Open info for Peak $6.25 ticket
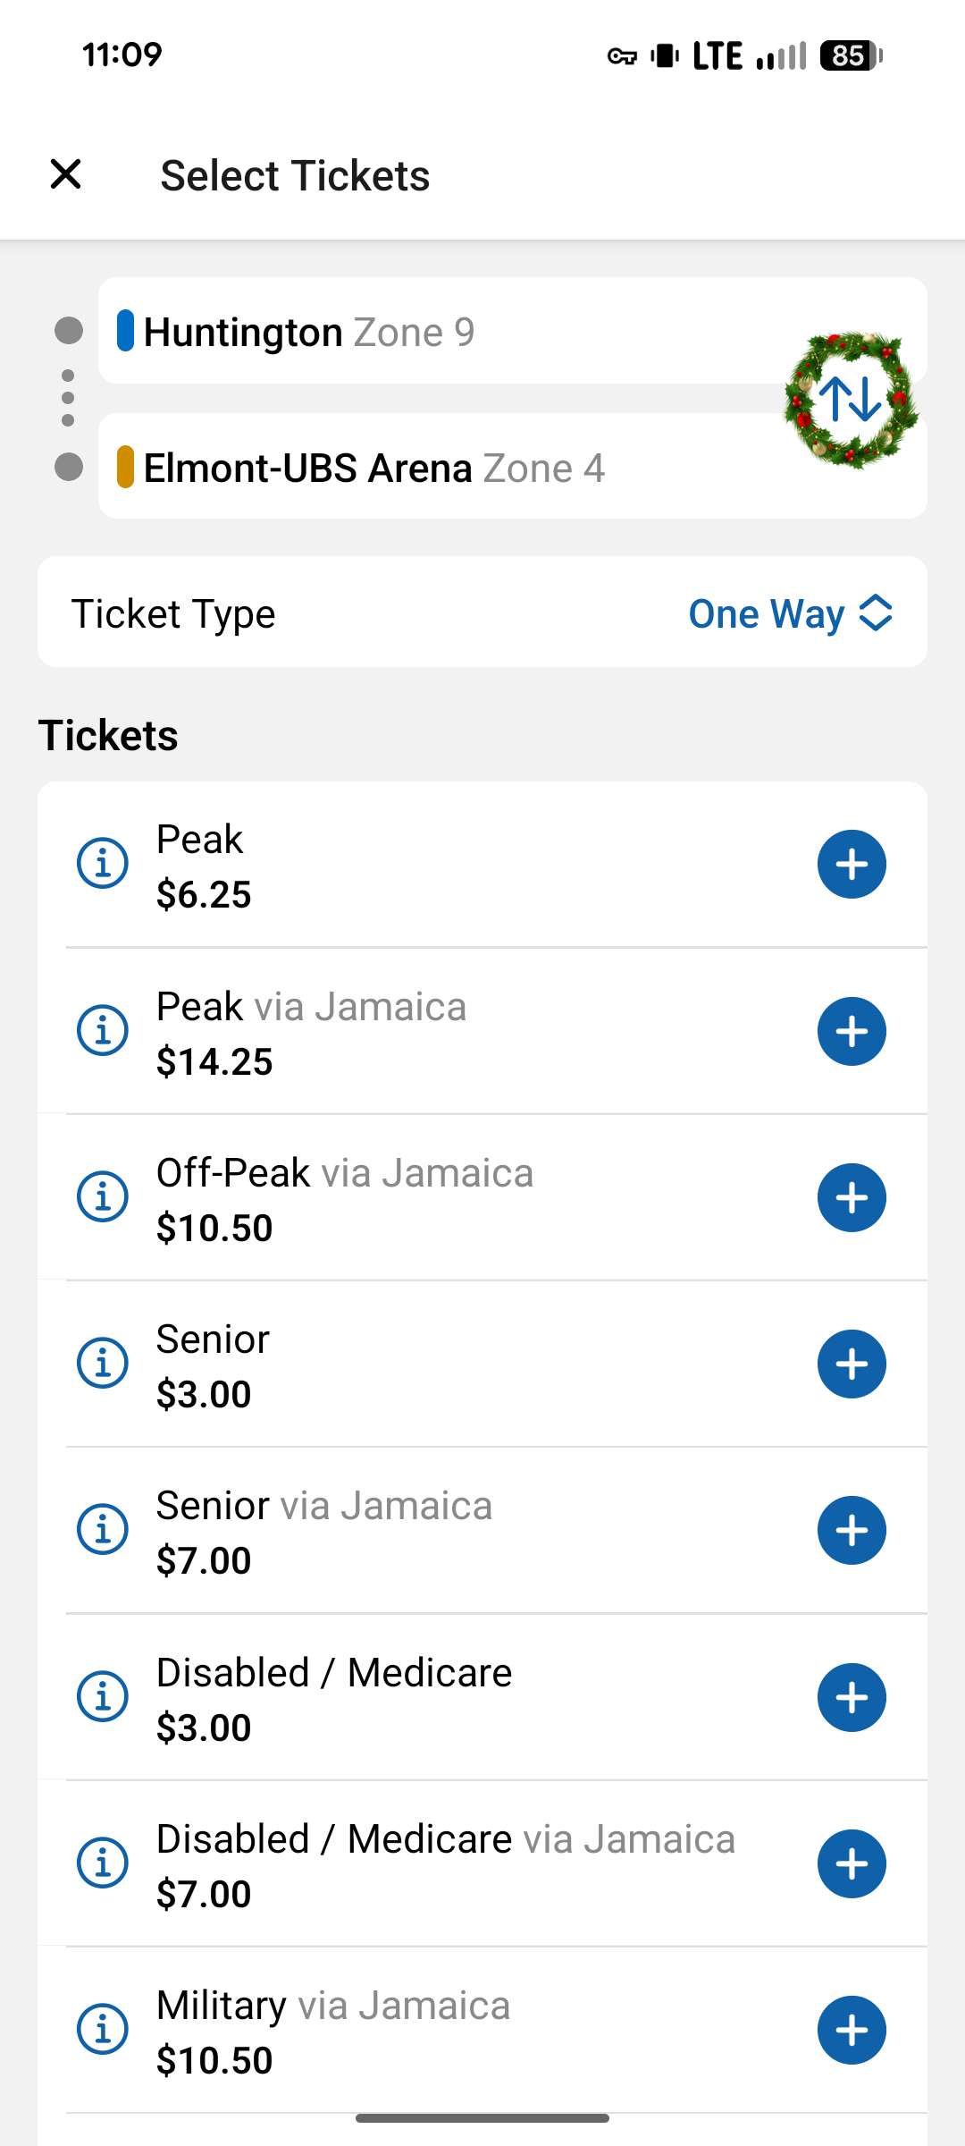 coord(103,864)
